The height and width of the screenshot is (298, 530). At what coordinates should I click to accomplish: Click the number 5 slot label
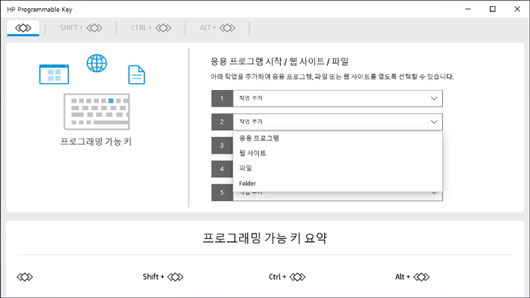[222, 192]
